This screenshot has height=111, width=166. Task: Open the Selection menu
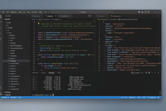(x=13, y=12)
